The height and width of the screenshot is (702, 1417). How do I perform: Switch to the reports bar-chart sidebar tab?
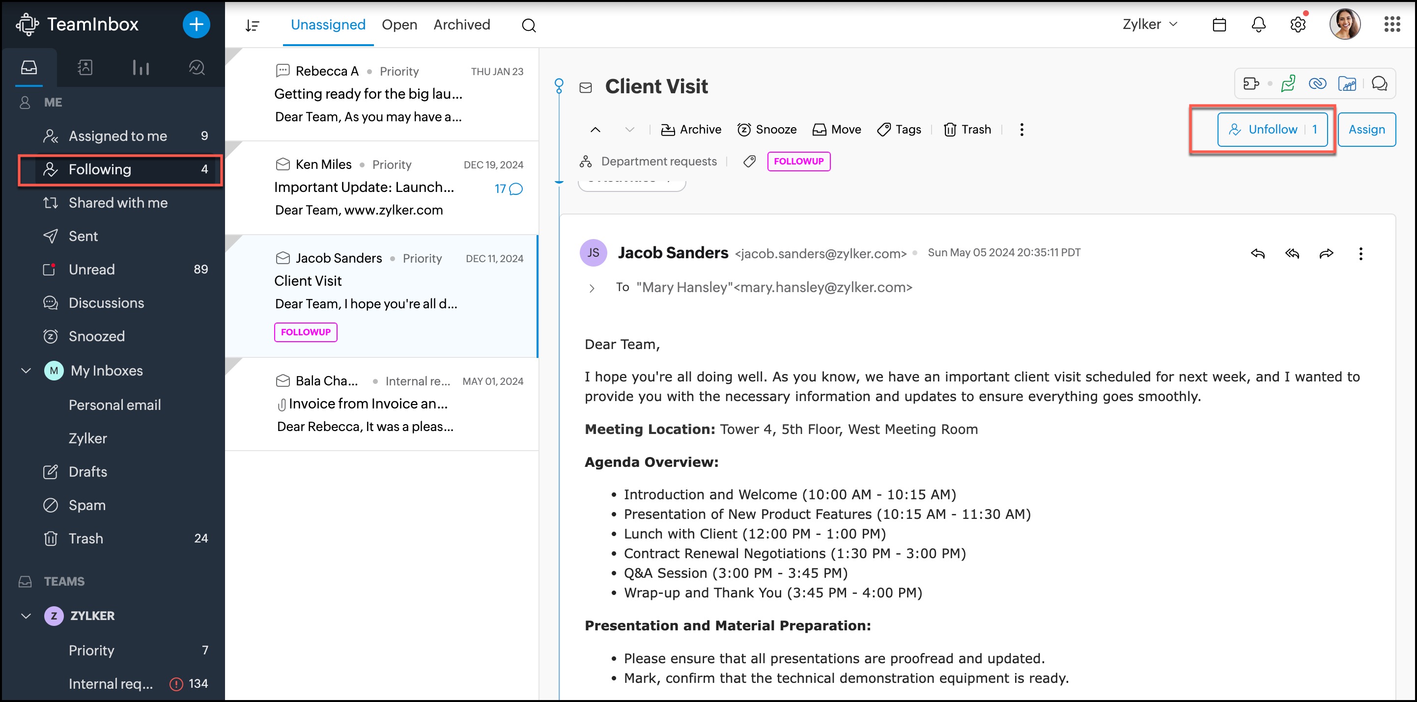click(140, 68)
